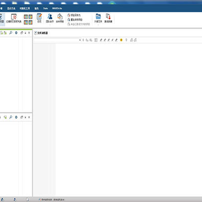202x202 pixels.
Task: Click the first status bar icon at bottom left
Action: point(3,200)
